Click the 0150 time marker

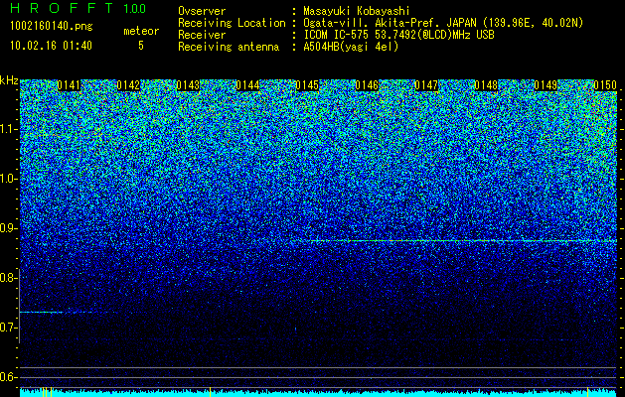(605, 85)
